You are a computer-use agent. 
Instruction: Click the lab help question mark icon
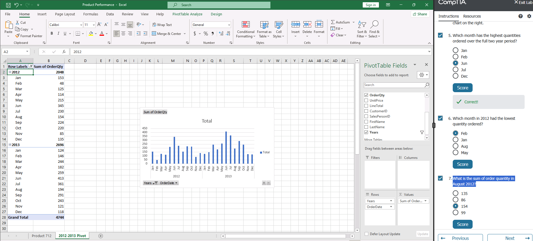click(520, 16)
